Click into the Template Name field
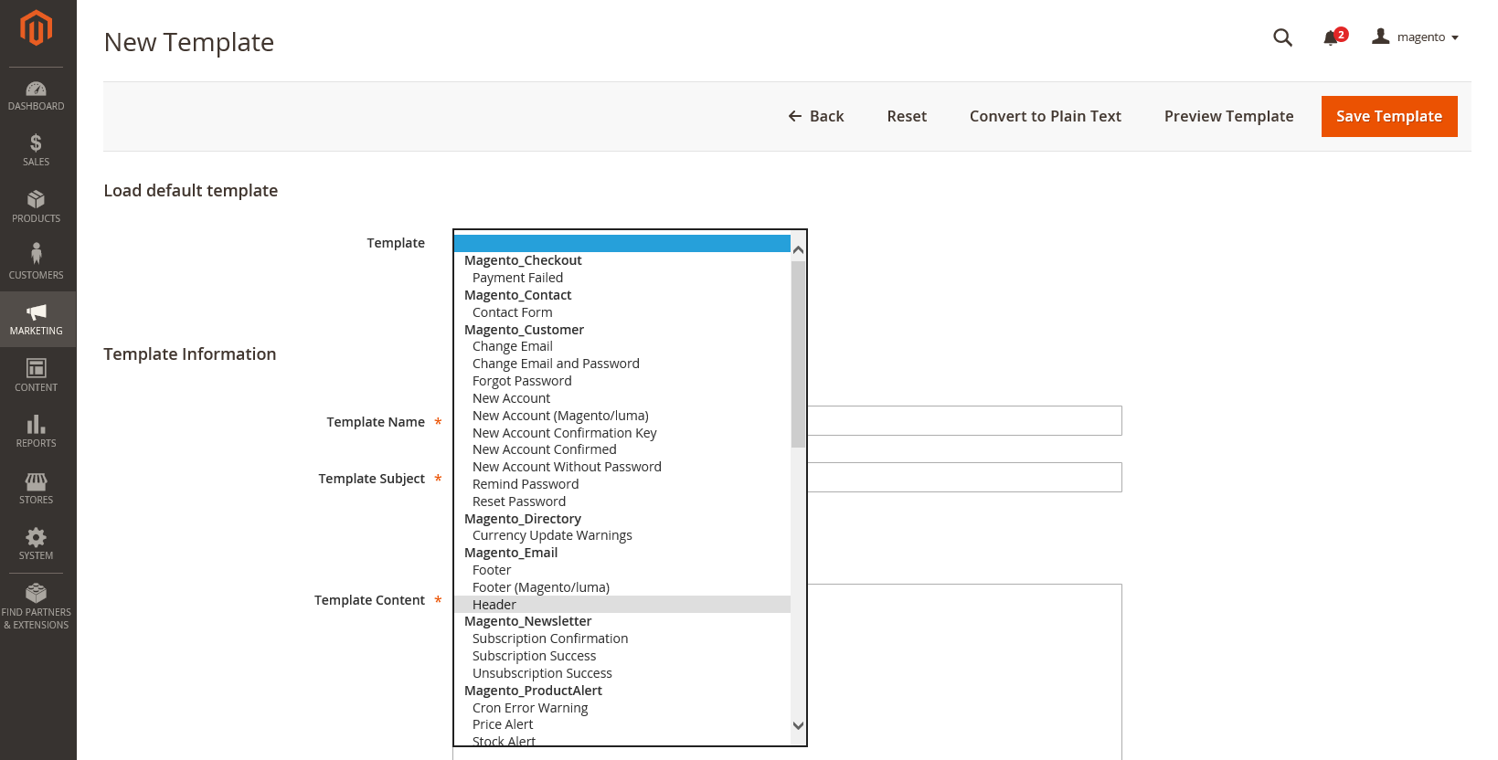 (x=964, y=421)
